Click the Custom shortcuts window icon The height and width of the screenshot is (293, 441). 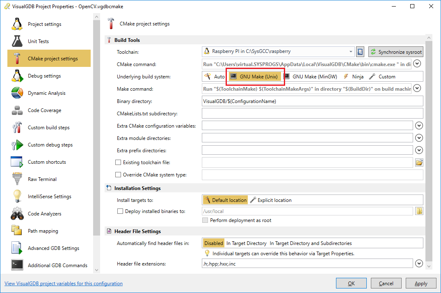17,162
